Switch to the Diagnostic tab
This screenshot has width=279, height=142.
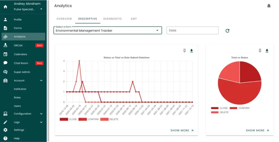[x=113, y=19]
